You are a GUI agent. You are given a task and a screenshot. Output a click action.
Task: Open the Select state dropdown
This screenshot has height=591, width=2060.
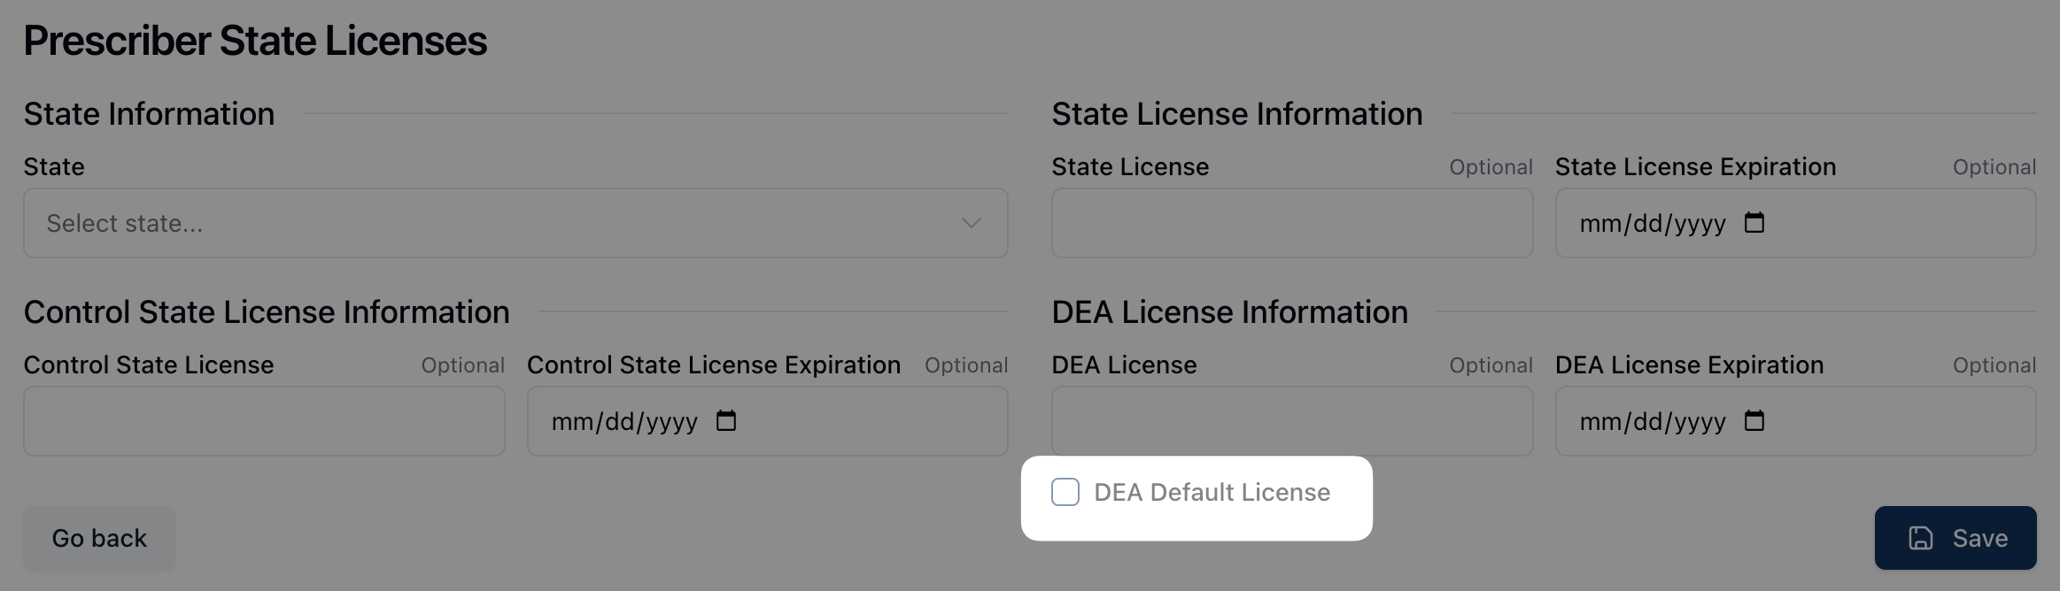tap(515, 223)
